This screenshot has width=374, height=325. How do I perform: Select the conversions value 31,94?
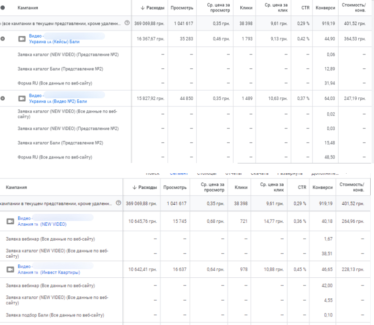[330, 83]
